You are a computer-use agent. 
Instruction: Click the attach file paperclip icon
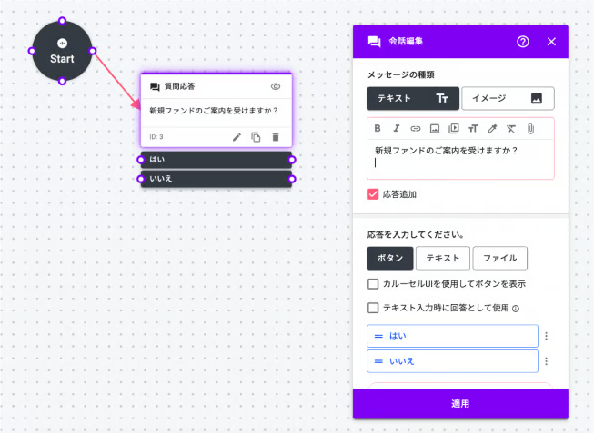tap(530, 128)
